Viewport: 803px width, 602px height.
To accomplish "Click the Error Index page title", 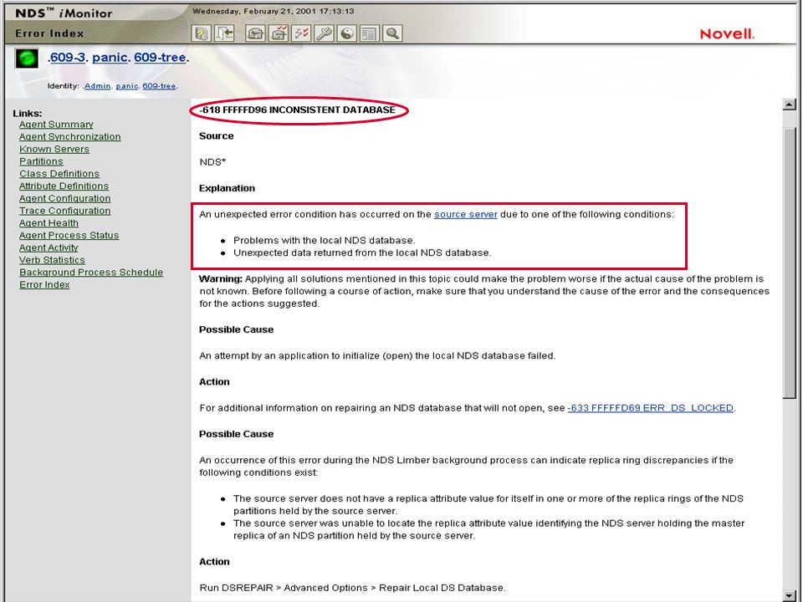I will [x=49, y=33].
